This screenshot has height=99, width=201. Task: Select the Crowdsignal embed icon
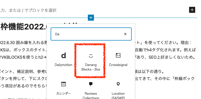click(118, 55)
